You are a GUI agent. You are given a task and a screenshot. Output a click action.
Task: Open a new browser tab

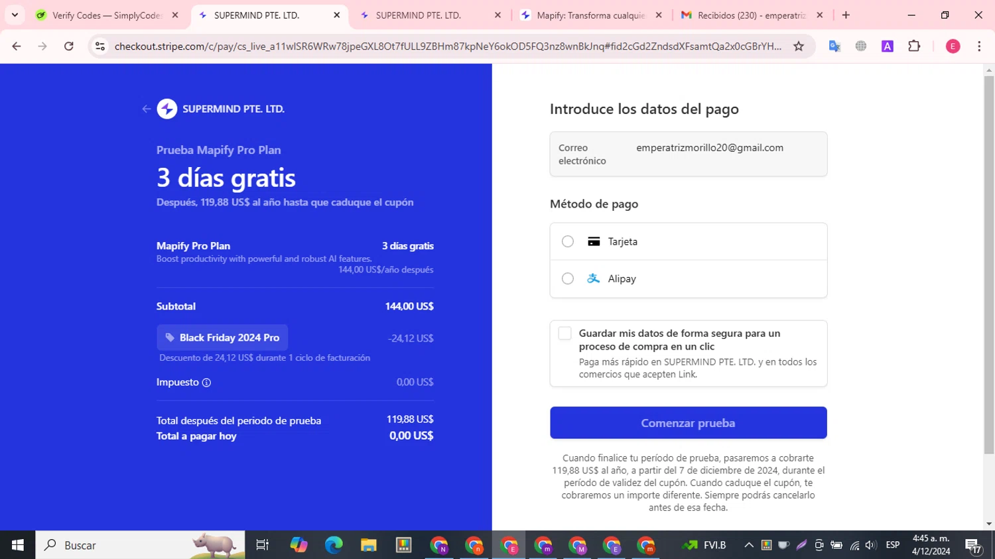coord(846,15)
